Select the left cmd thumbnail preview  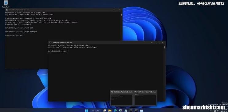pyautogui.click(x=122, y=98)
